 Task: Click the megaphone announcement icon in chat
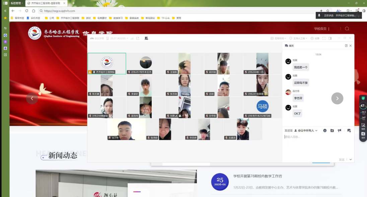340,131
